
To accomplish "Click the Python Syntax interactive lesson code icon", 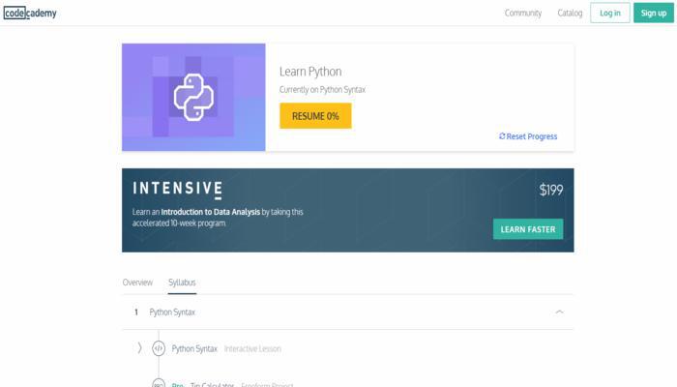I will [x=159, y=348].
